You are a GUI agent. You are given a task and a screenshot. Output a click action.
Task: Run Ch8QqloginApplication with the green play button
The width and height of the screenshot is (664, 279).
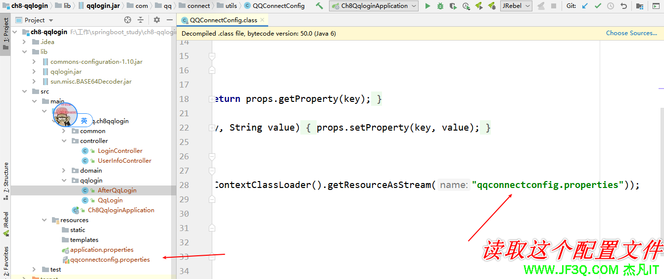click(427, 6)
